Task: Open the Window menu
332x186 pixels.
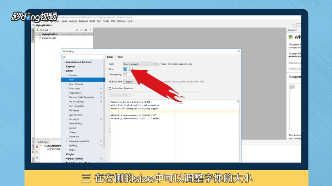Action: click(x=121, y=21)
